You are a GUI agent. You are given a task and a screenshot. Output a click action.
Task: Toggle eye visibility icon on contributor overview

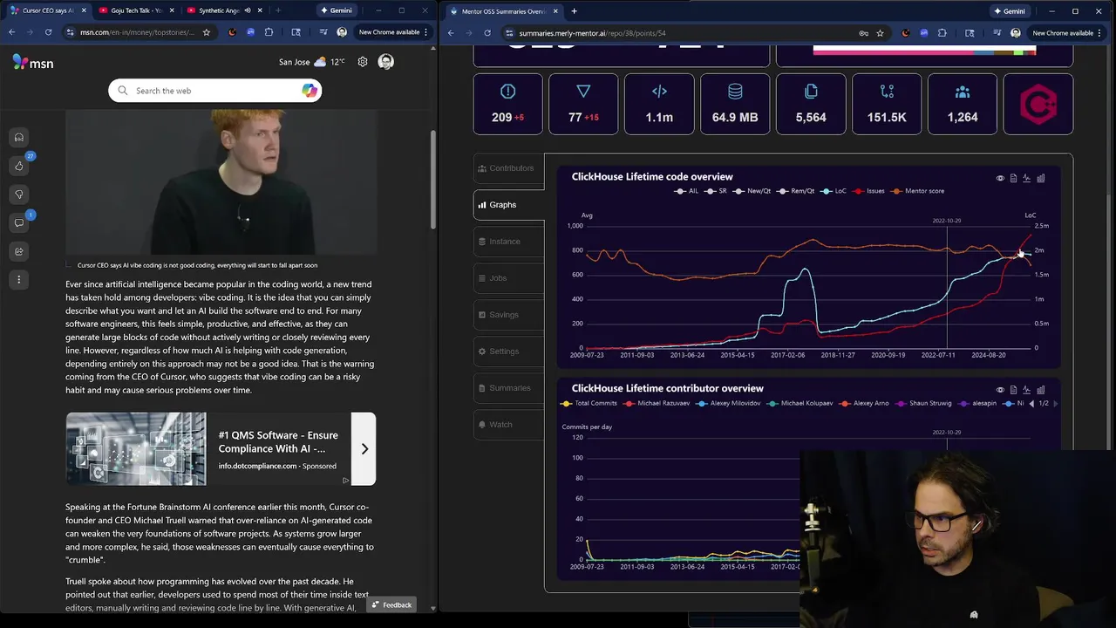[1000, 390]
